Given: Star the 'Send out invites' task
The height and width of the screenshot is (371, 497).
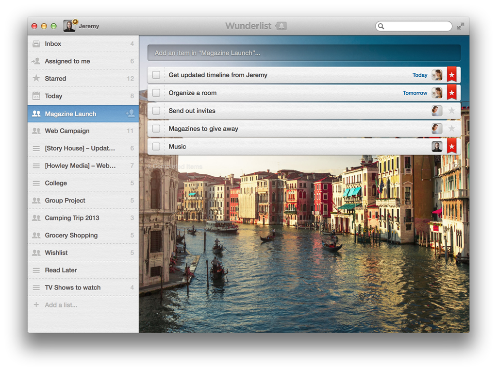Looking at the screenshot, I should coord(451,110).
